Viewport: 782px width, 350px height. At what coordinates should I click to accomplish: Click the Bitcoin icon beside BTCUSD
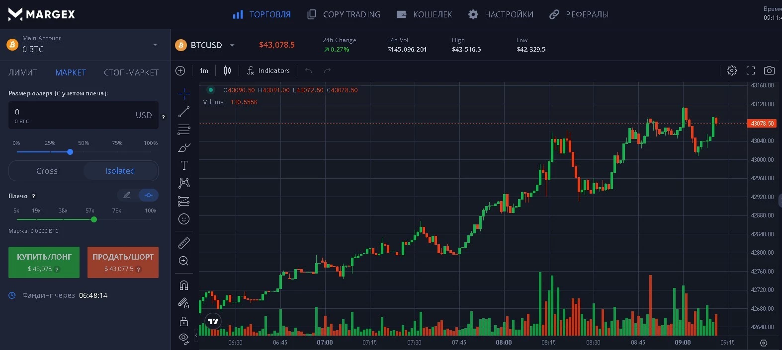click(x=181, y=45)
